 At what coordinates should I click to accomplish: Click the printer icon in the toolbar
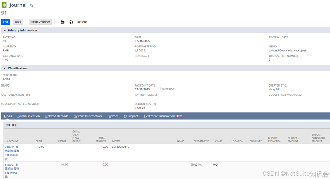62,22
